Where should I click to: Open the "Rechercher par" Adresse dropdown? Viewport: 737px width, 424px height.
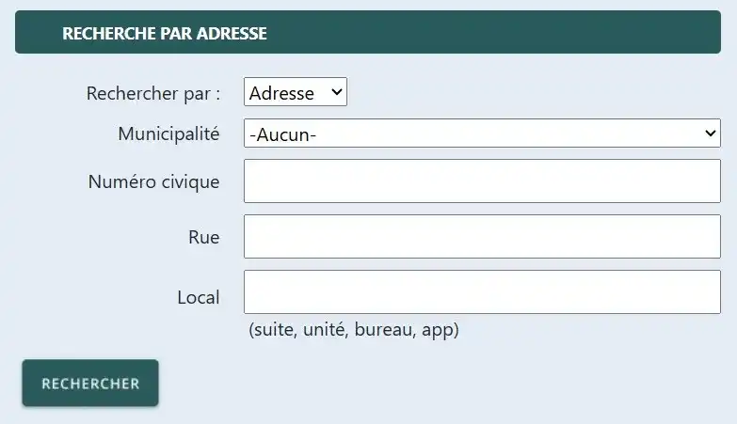point(295,93)
